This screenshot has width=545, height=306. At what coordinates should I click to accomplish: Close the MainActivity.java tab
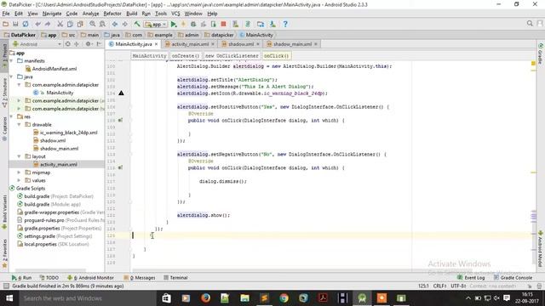click(157, 44)
